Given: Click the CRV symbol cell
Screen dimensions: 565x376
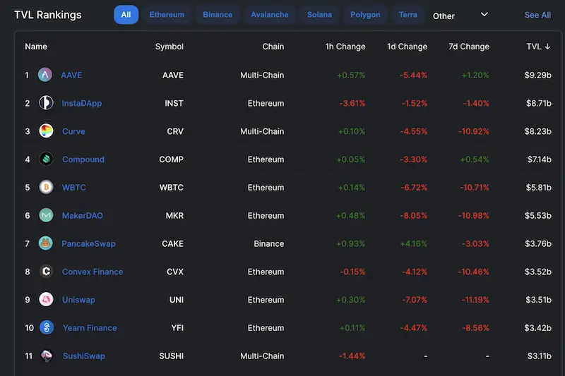Looking at the screenshot, I should pos(175,131).
